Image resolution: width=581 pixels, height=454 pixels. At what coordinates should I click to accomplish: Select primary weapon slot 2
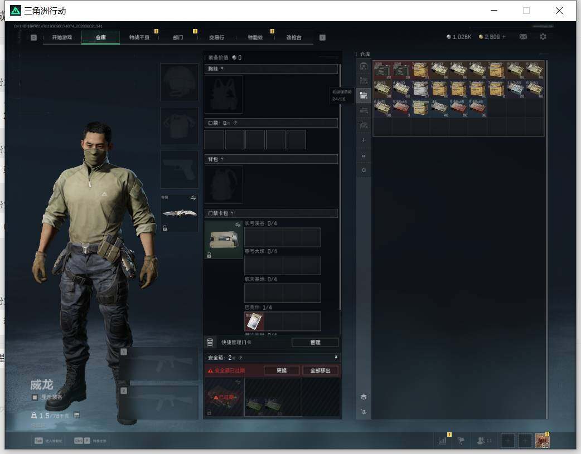[159, 403]
